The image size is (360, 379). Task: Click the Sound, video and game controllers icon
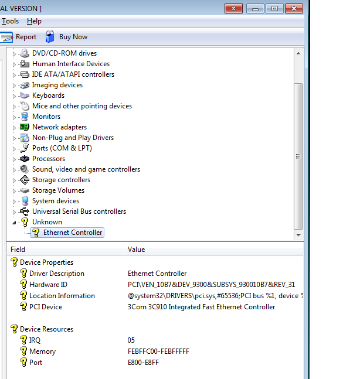point(25,169)
